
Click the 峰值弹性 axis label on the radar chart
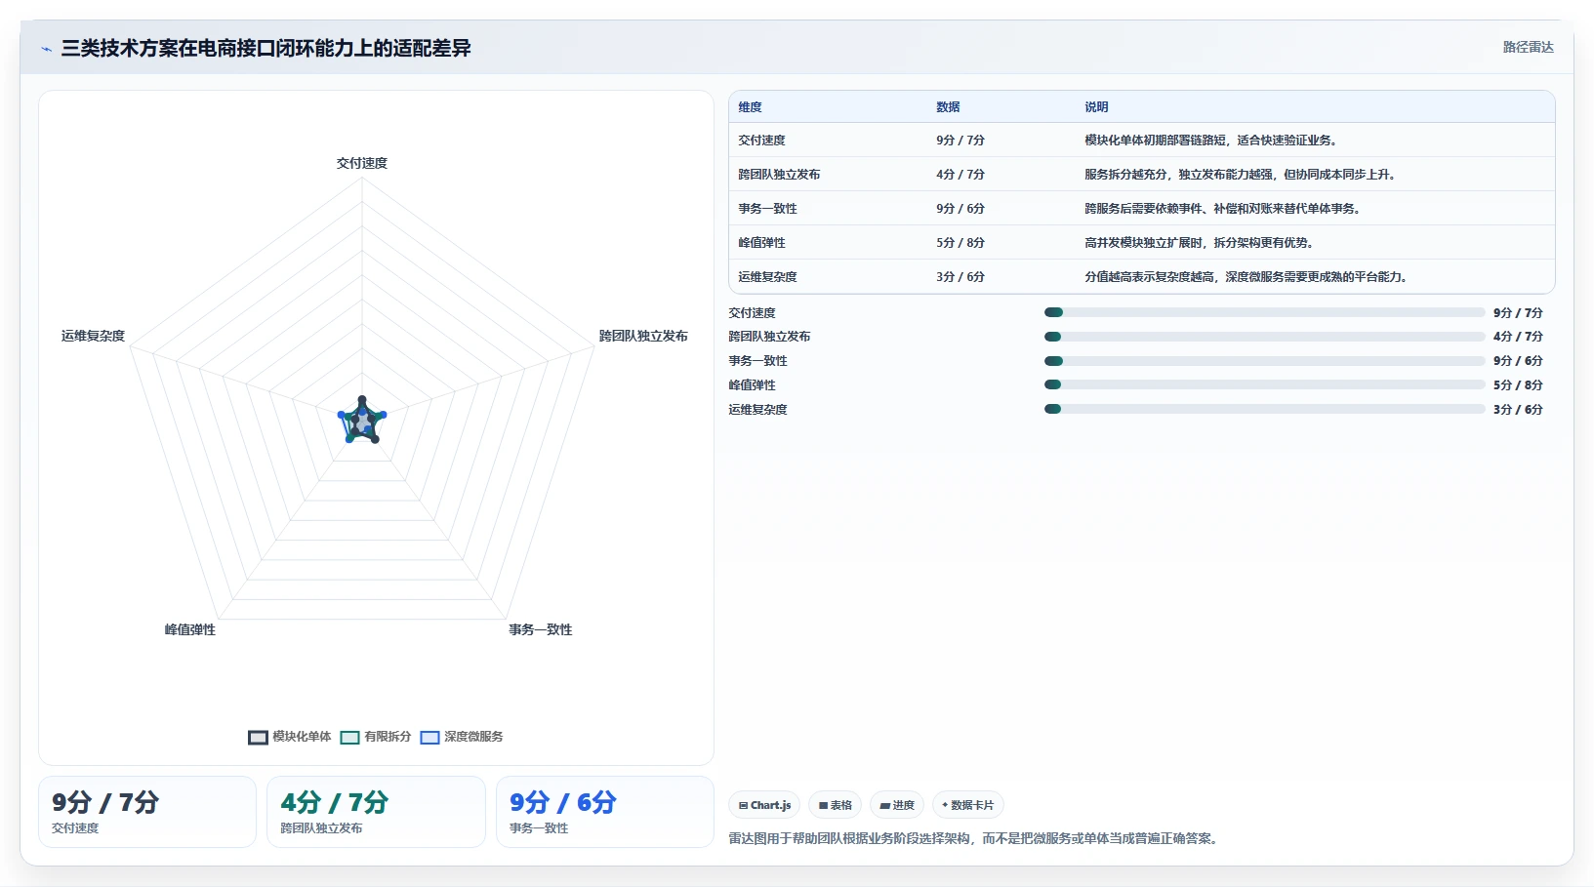point(190,629)
